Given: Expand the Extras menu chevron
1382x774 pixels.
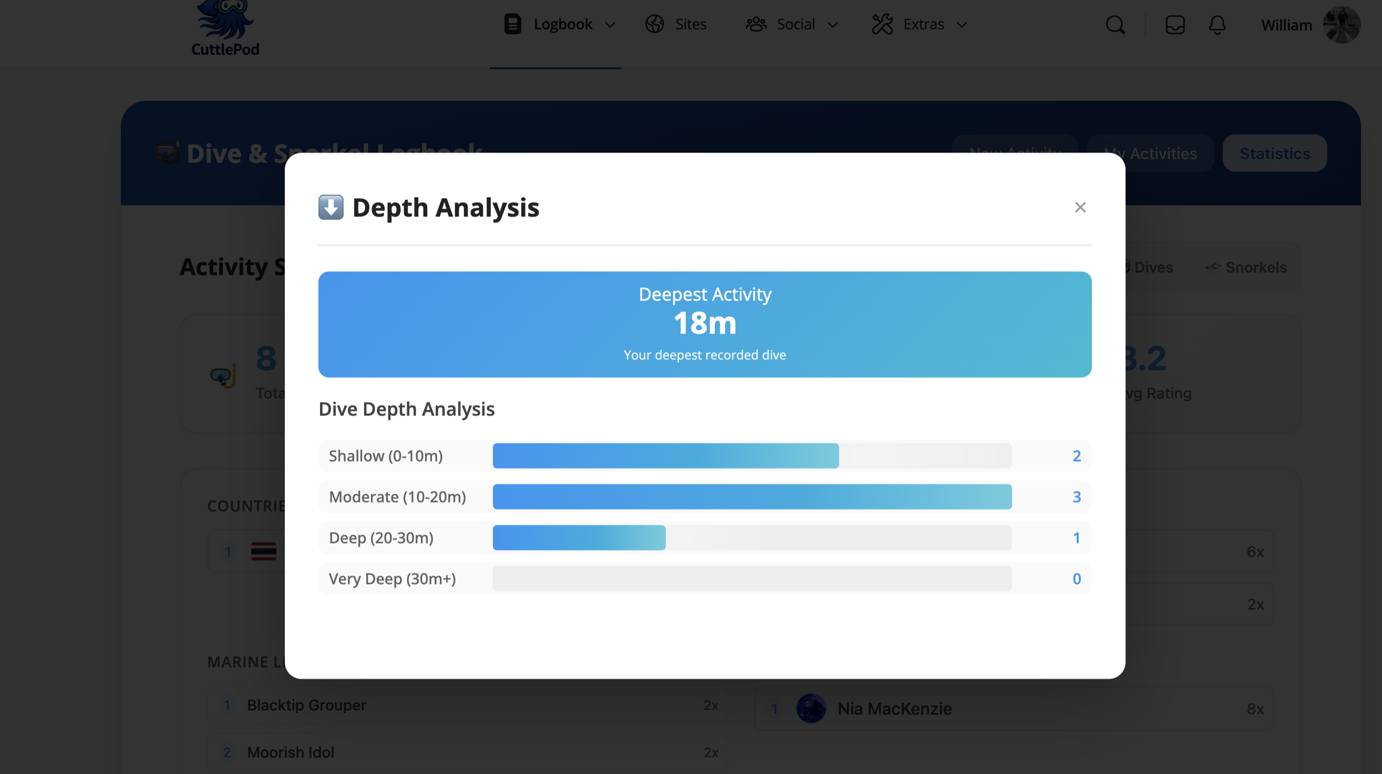Looking at the screenshot, I should [x=962, y=25].
